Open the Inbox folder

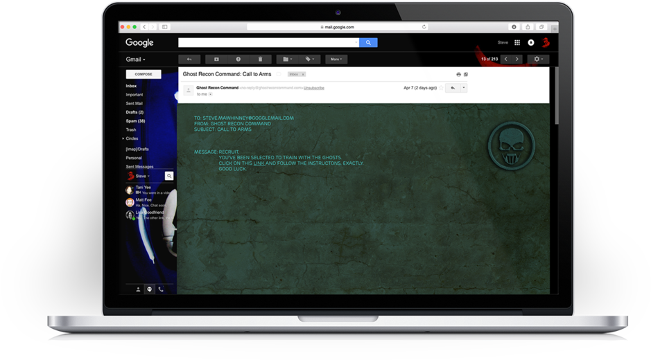(x=131, y=86)
